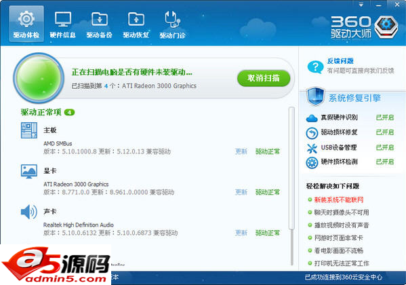Click 驱动正常 status for Realtek Audio
The height and width of the screenshot is (285, 406).
tap(268, 233)
